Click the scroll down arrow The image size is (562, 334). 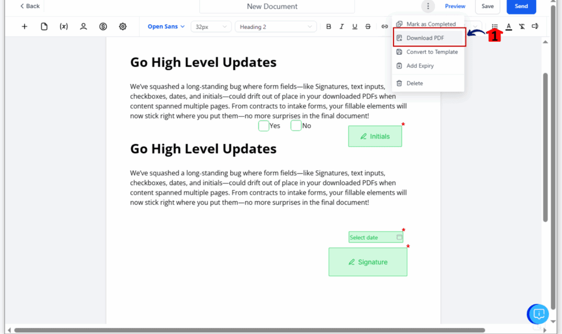pyautogui.click(x=553, y=321)
